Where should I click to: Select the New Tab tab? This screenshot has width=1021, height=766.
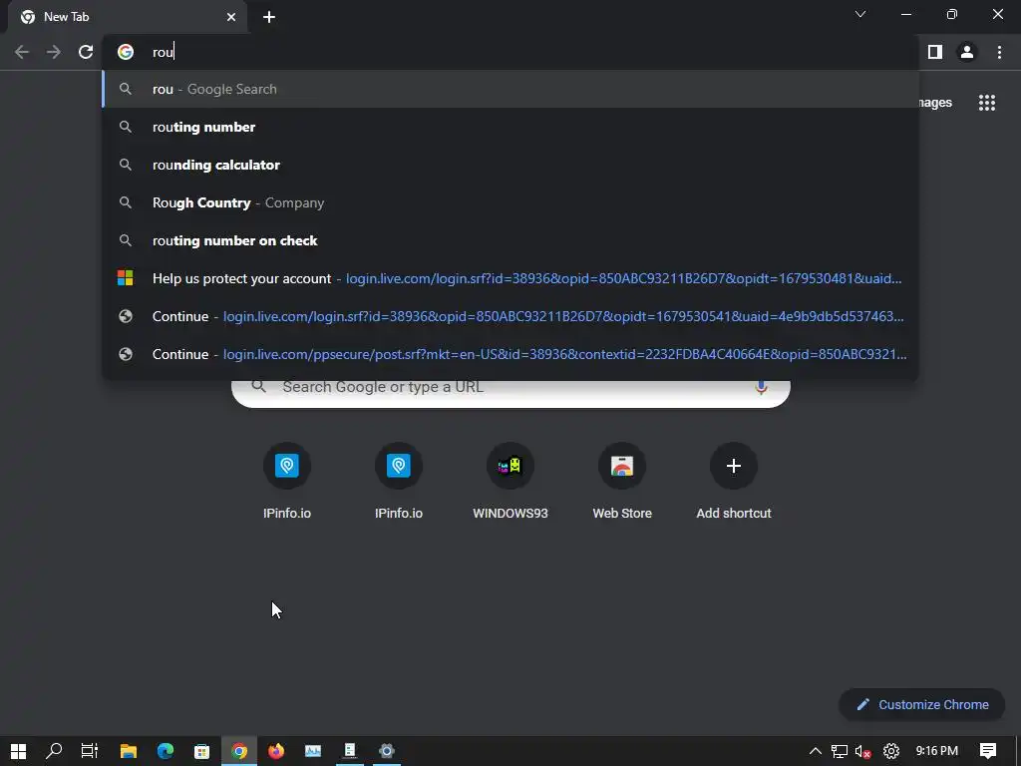(127, 17)
